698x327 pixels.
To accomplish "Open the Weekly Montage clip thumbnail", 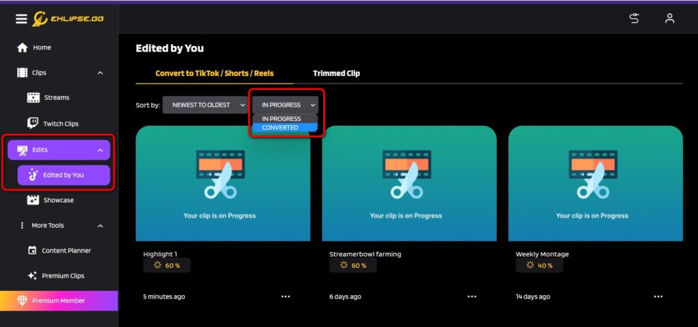I will pos(596,184).
